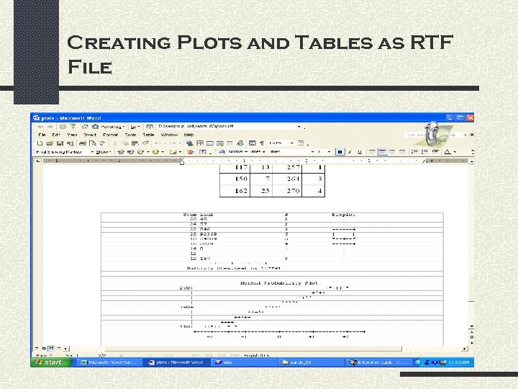Click the Accept Change icon

140,152
